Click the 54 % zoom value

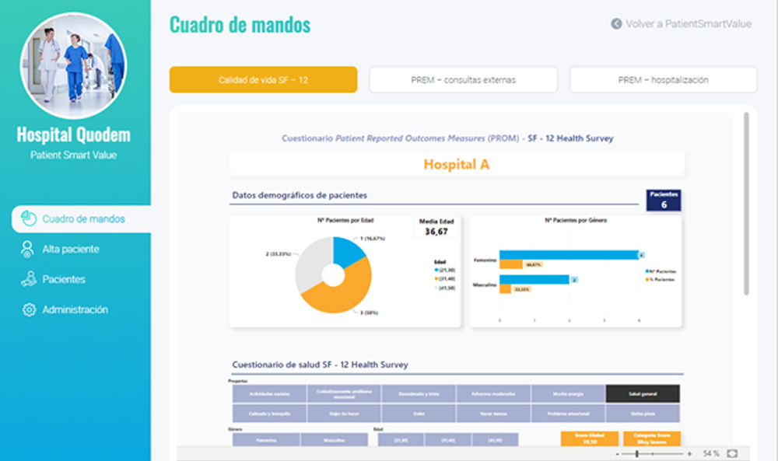pyautogui.click(x=710, y=453)
